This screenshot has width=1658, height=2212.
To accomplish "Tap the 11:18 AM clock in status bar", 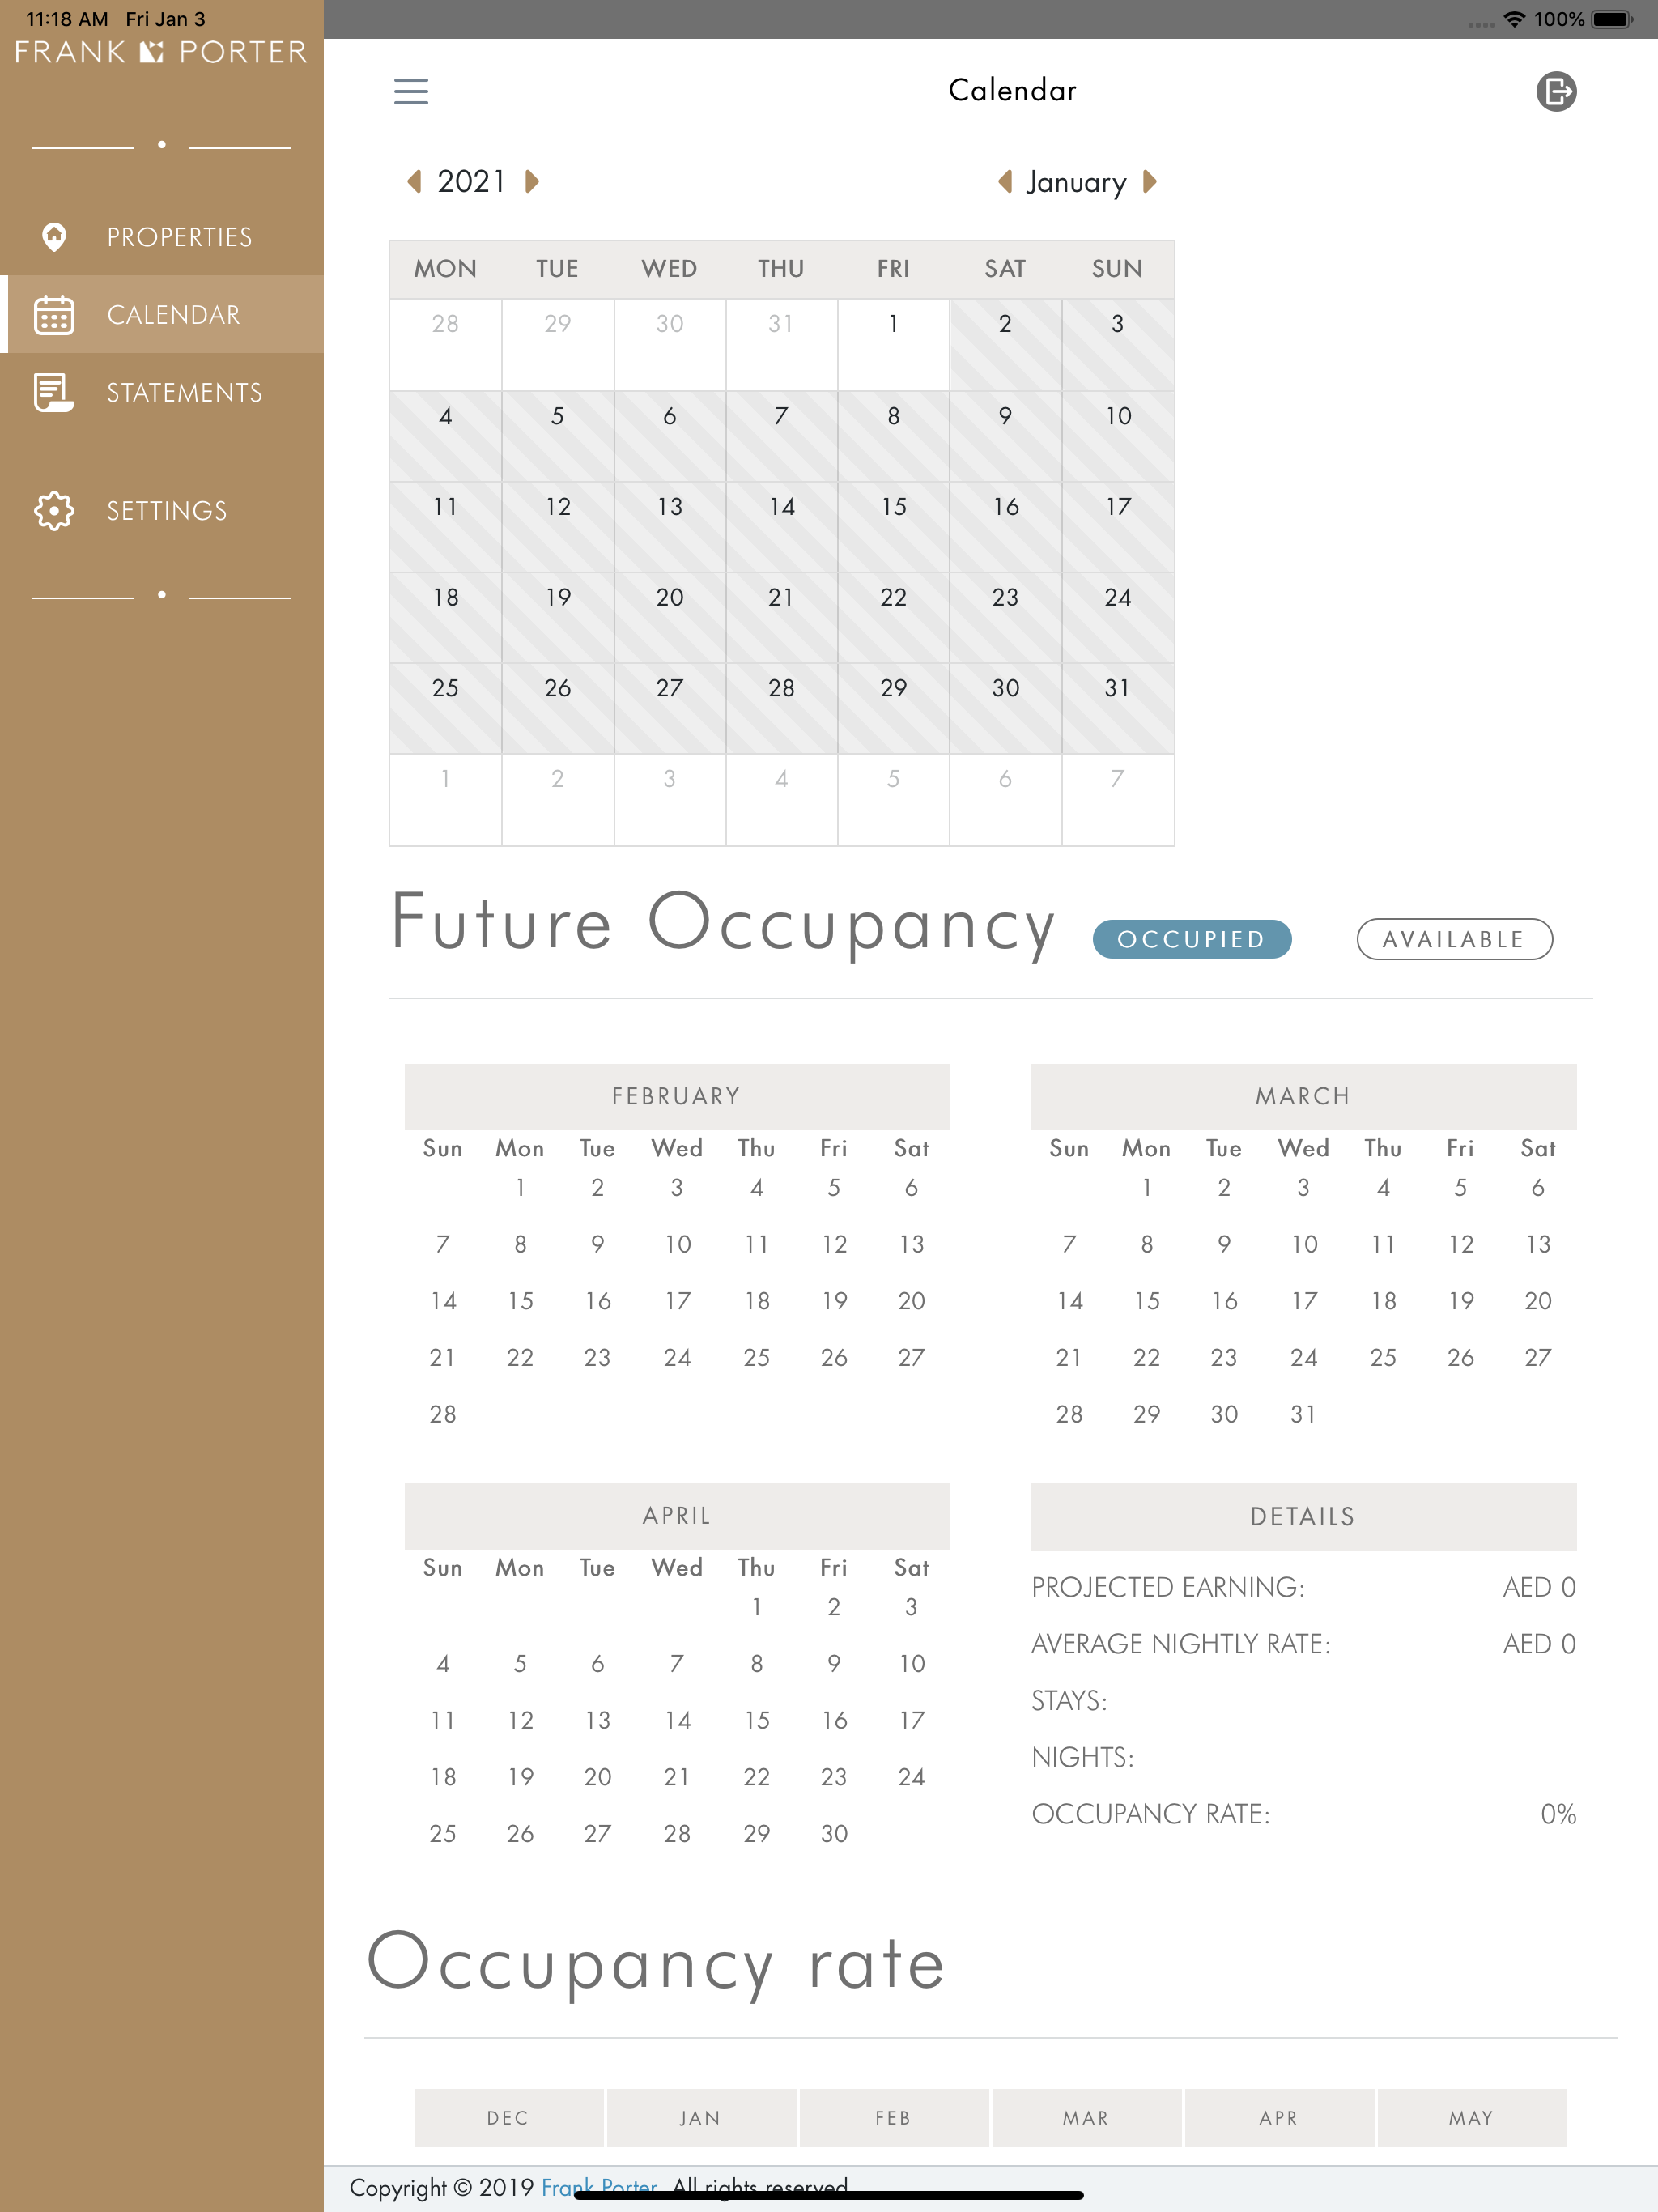I will [x=67, y=19].
